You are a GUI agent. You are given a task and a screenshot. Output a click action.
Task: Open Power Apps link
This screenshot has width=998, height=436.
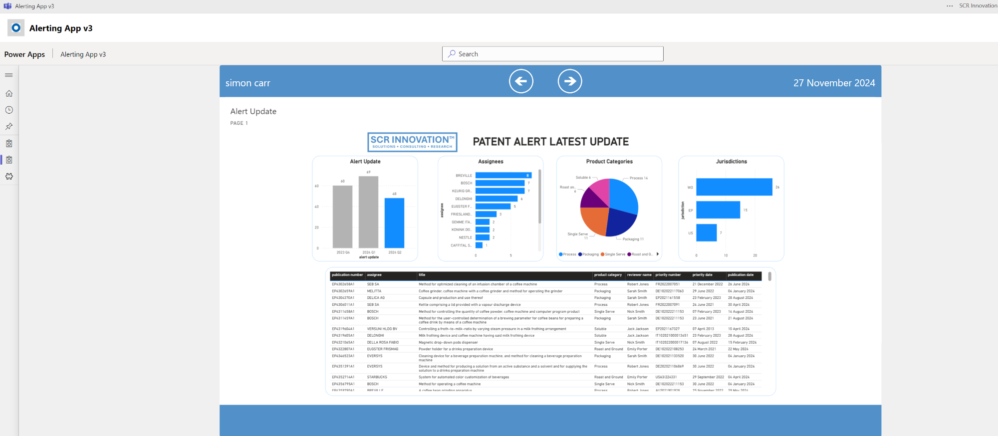point(24,54)
